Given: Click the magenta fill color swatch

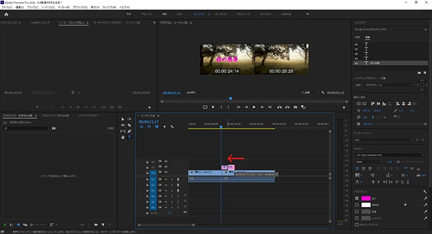Looking at the screenshot, I should point(366,198).
